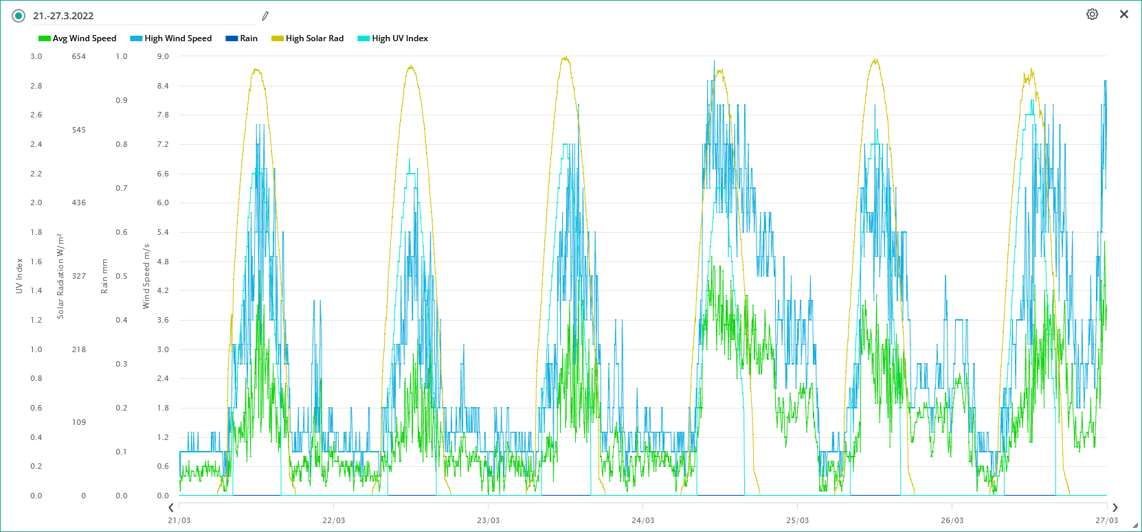Click the Wind Speed m/s axis title

coord(146,276)
